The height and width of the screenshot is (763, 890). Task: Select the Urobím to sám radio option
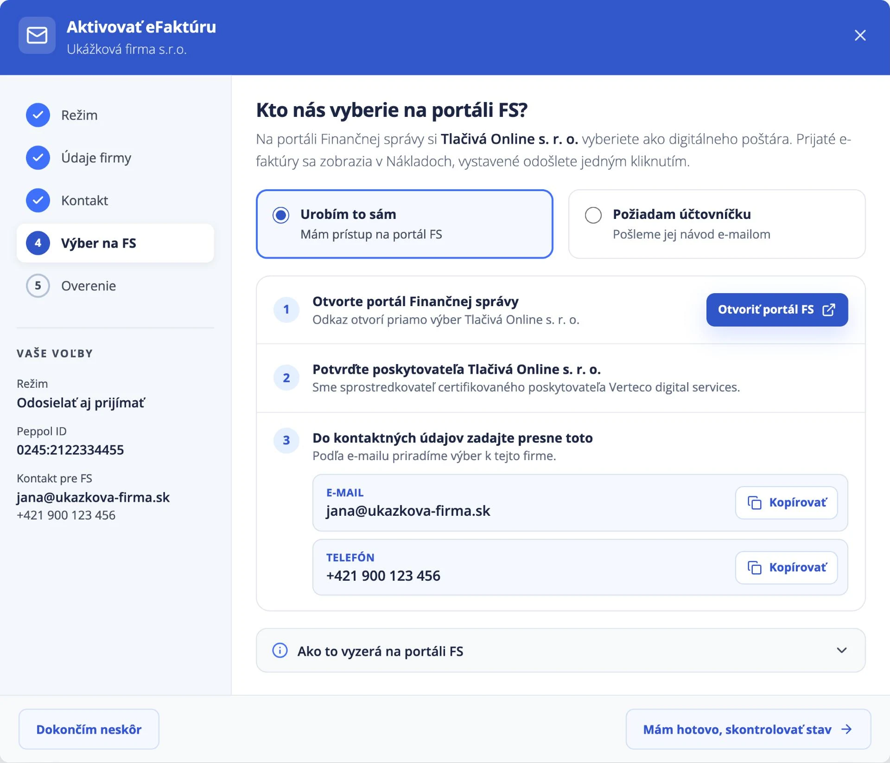tap(405, 224)
